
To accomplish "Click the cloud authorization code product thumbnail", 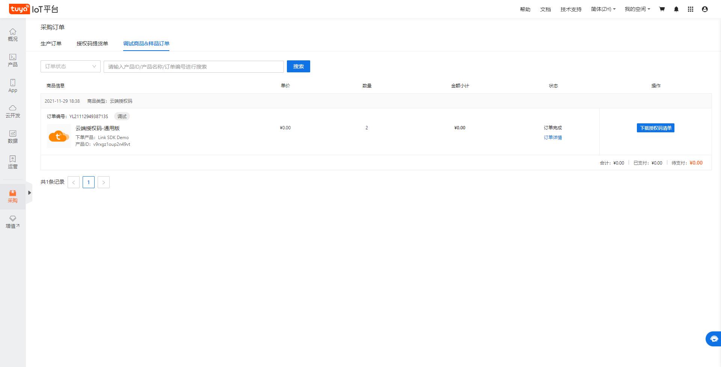I will pyautogui.click(x=59, y=136).
